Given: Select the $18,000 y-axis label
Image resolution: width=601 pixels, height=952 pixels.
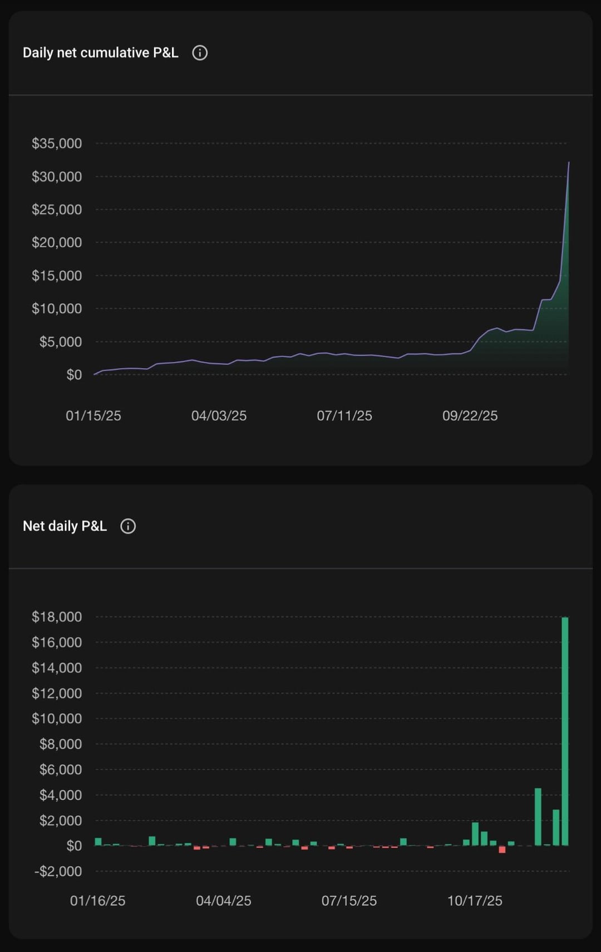Looking at the screenshot, I should [x=57, y=617].
